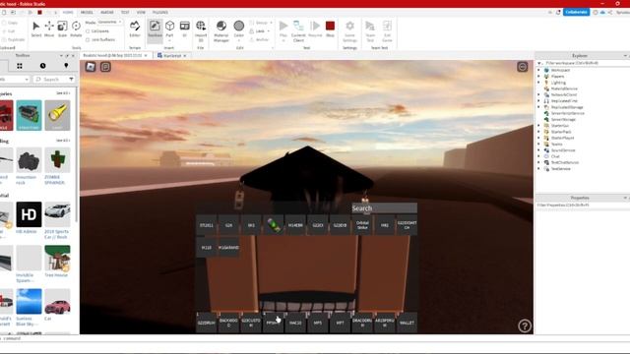
Task: Switch view to Current: Client
Action: 298,30
